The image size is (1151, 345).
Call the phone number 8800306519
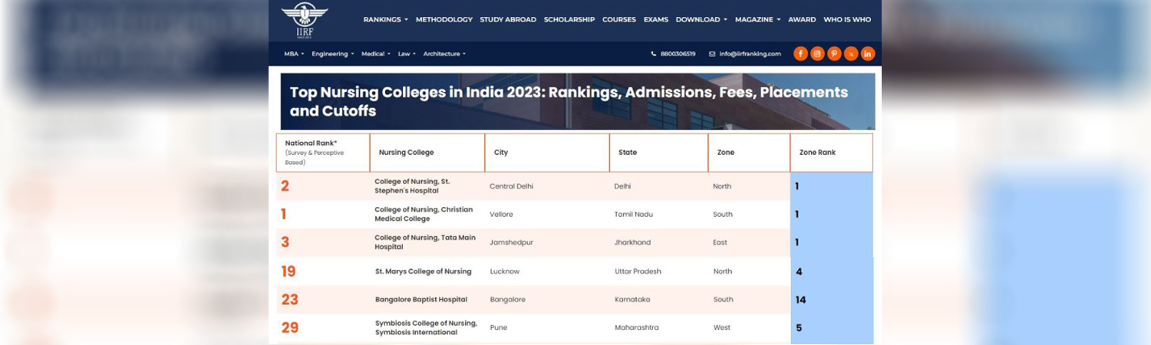click(678, 54)
